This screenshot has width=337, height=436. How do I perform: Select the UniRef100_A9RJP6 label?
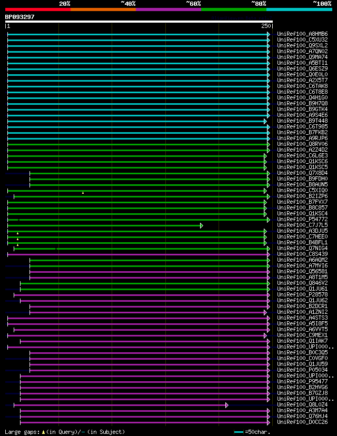(302, 138)
